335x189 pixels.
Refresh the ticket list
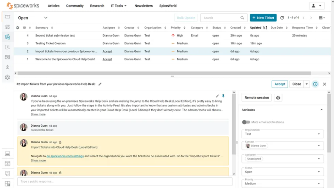(282, 18)
